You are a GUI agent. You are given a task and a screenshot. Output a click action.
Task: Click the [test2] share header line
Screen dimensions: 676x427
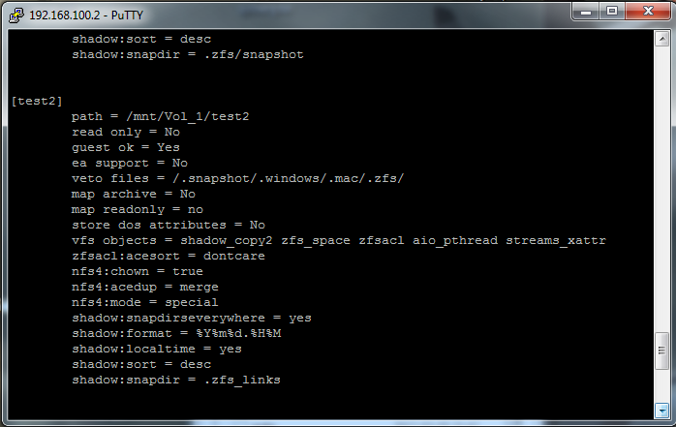pos(37,102)
